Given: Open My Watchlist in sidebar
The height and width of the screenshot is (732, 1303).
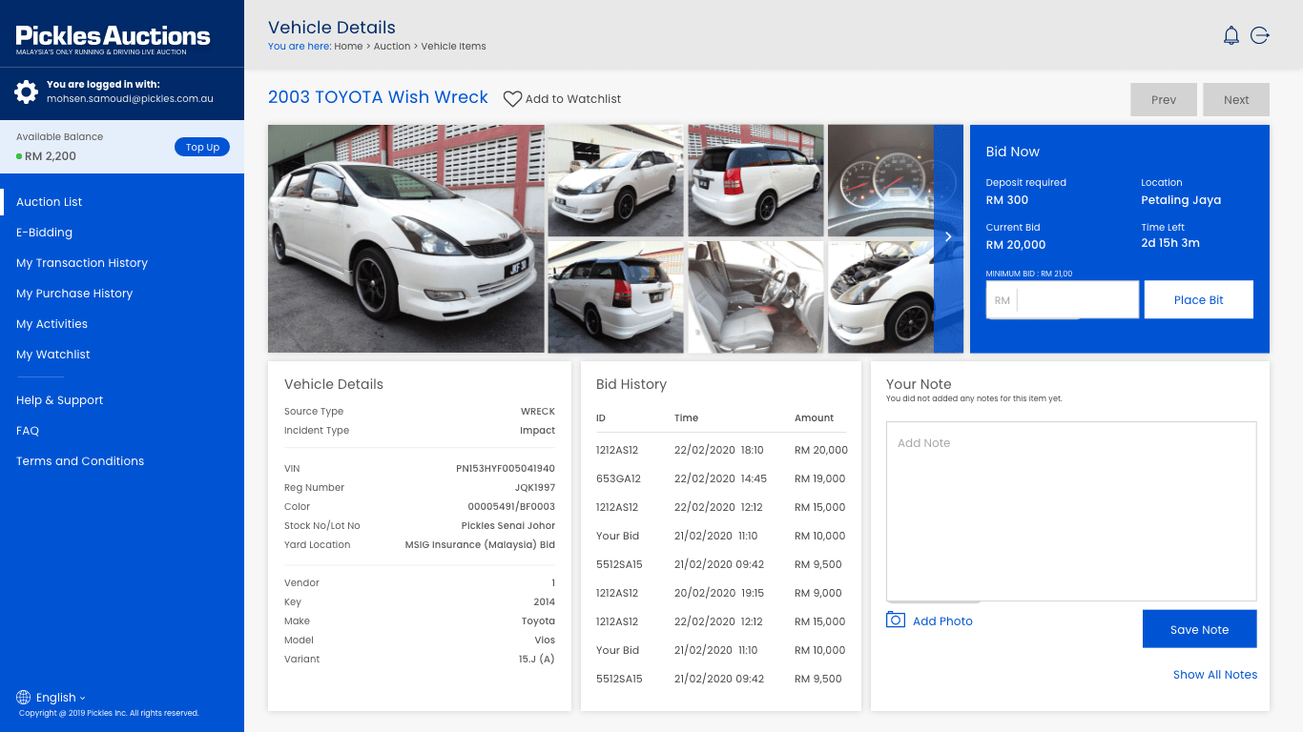Looking at the screenshot, I should pyautogui.click(x=53, y=355).
